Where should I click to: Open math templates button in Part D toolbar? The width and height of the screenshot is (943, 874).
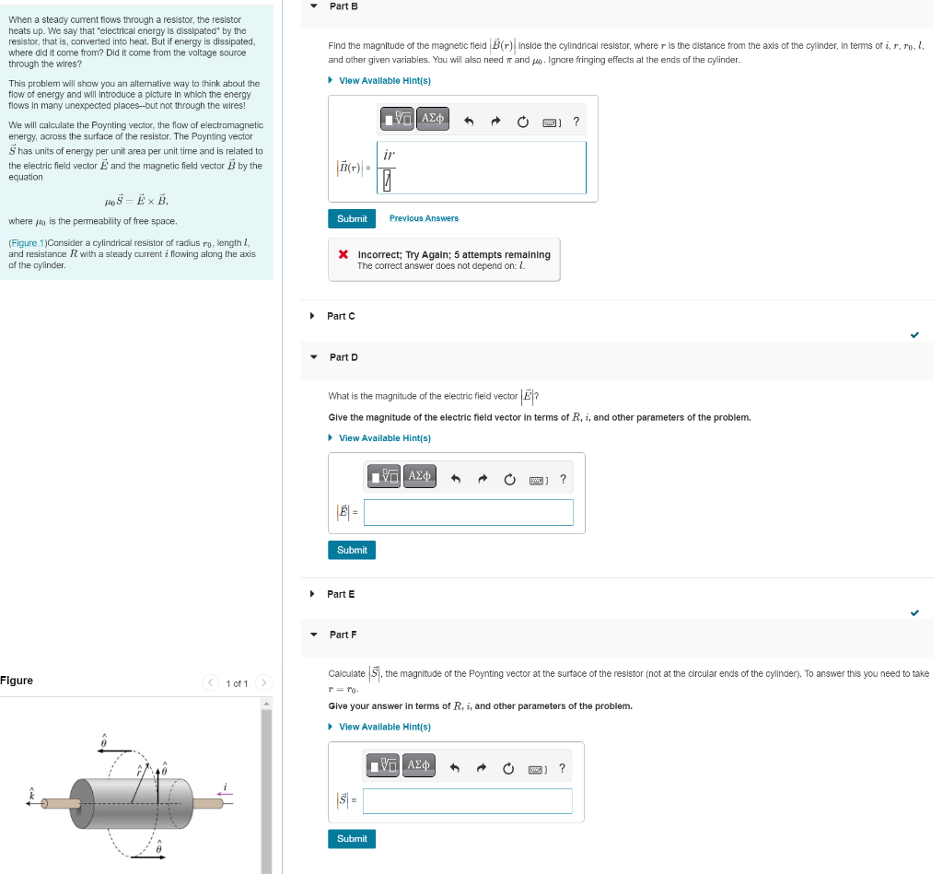click(x=384, y=476)
